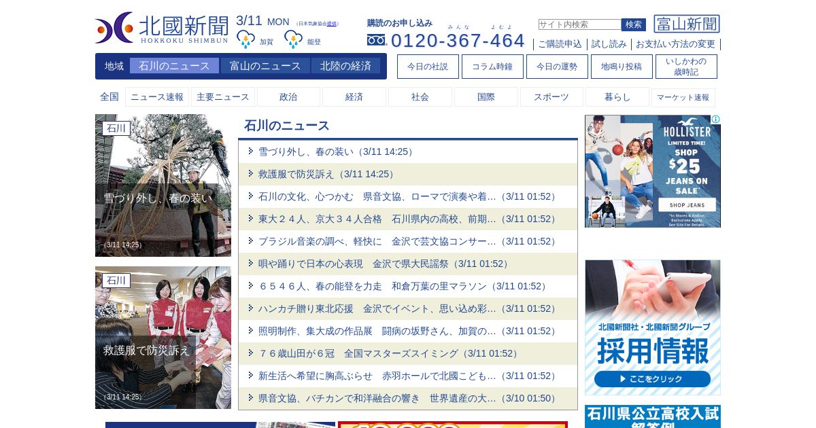Open headline 県音文協、バチカンで和洋融合の響き

(x=409, y=398)
